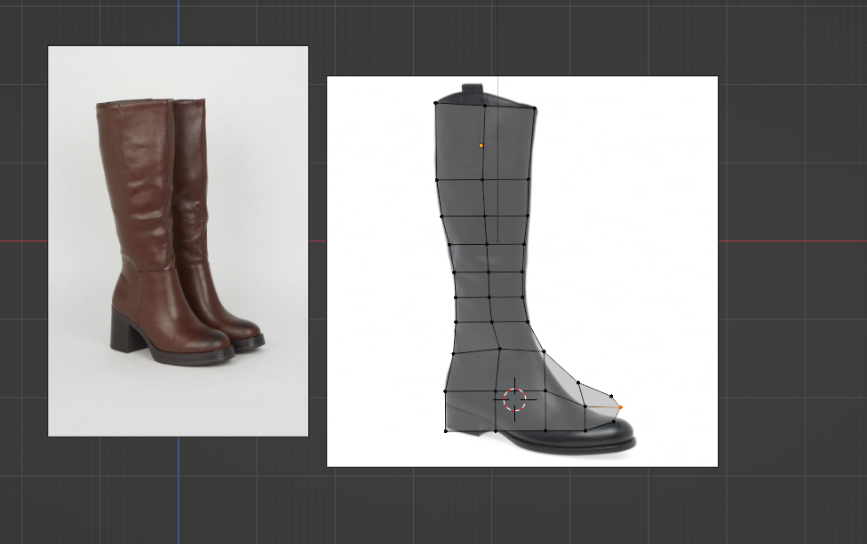Select the orange highlighted vertex at toe tip
Image resolution: width=867 pixels, height=544 pixels.
(x=620, y=407)
